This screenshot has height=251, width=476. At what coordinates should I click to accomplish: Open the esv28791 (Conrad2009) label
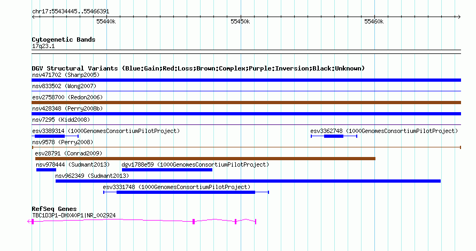point(68,153)
